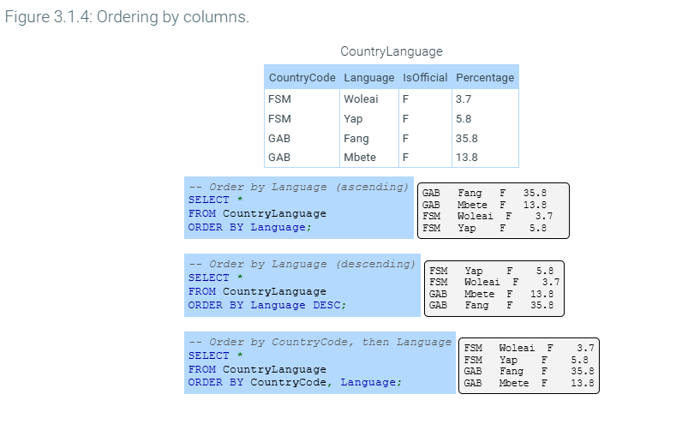688x424 pixels.
Task: Click the IsOfficial column header
Action: pyautogui.click(x=425, y=77)
